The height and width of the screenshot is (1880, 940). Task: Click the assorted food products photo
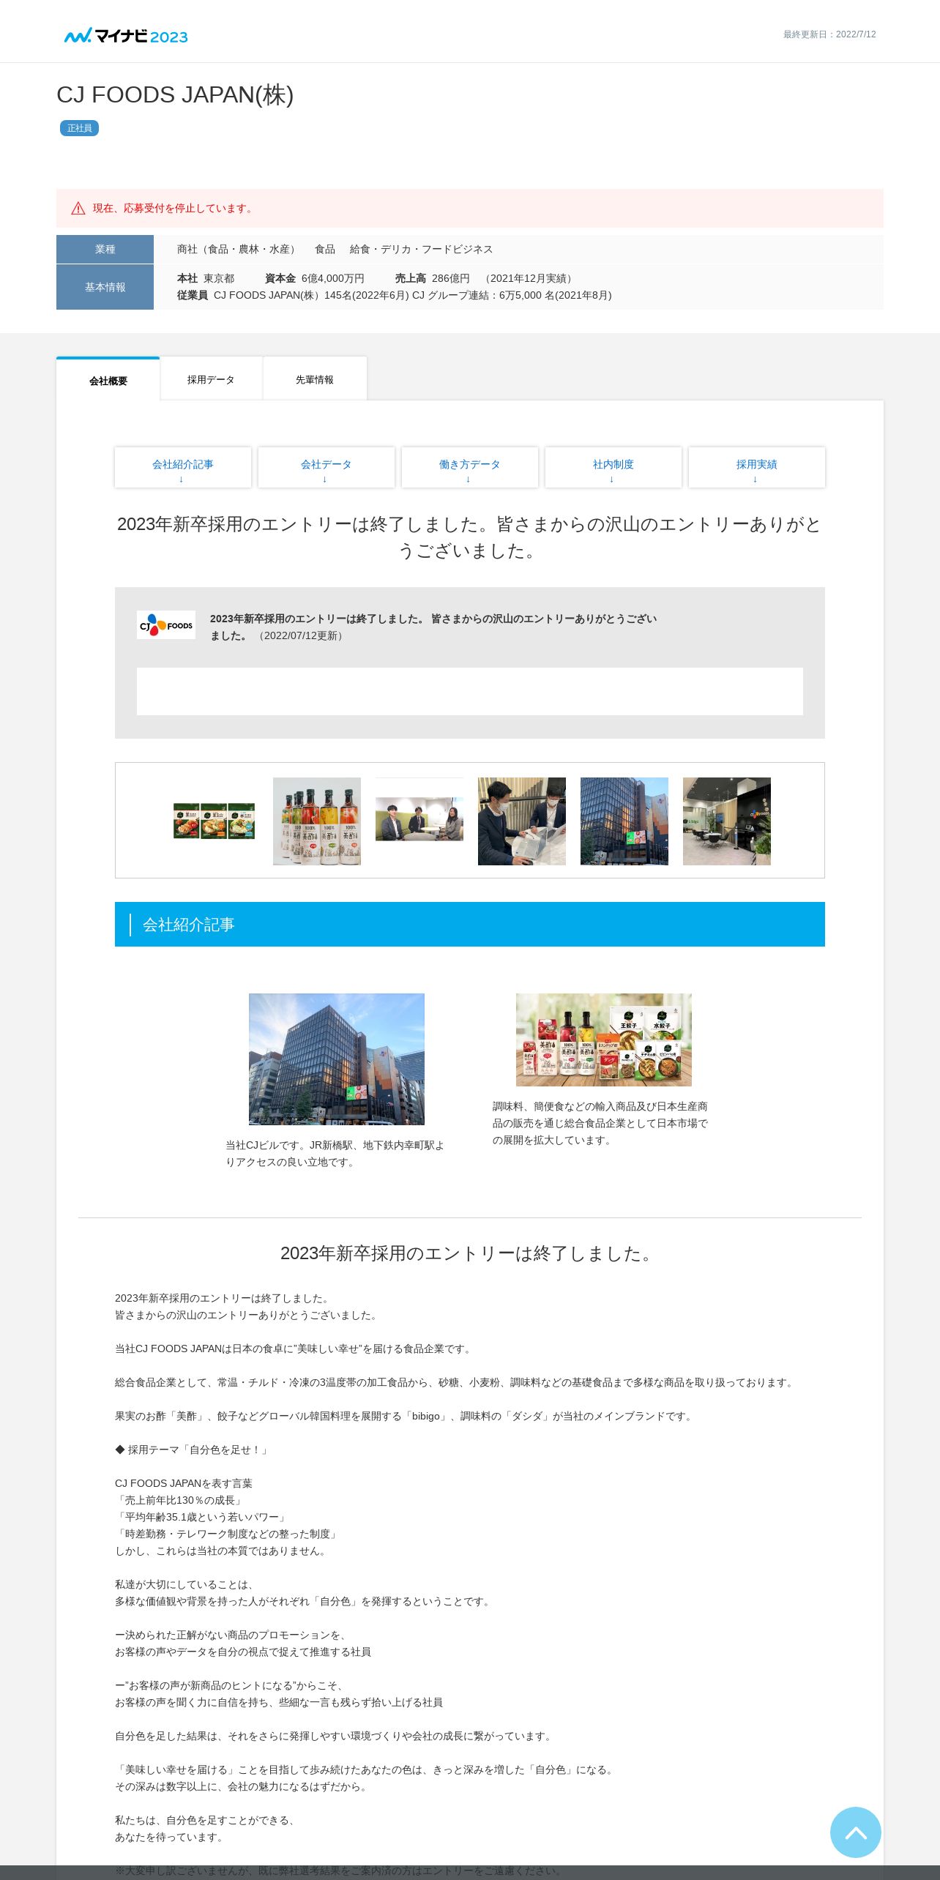point(604,1040)
